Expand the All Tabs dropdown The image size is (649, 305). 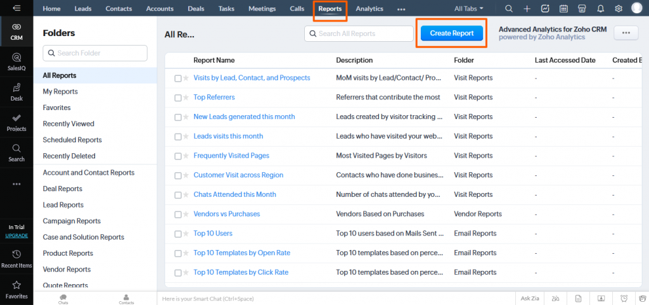pyautogui.click(x=468, y=8)
